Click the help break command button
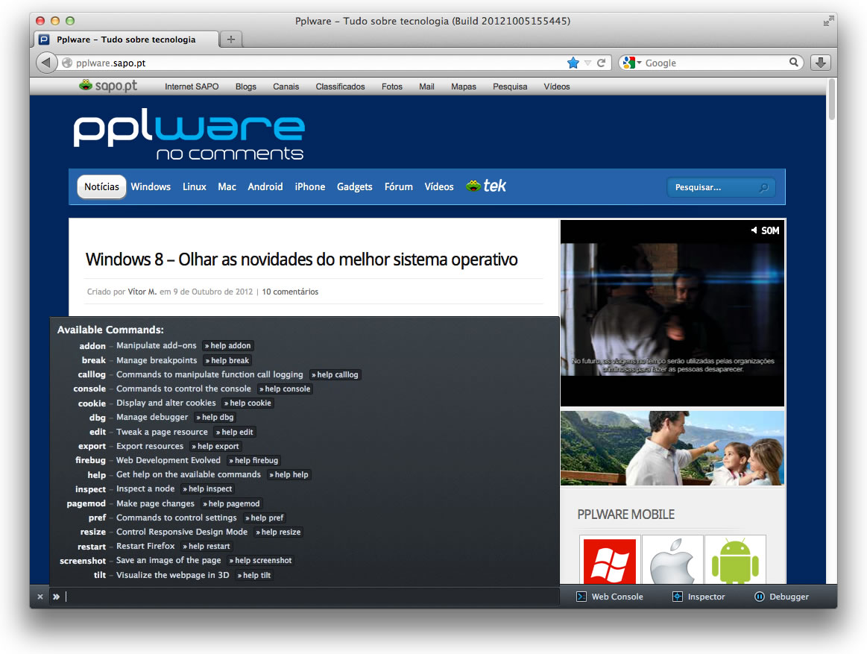This screenshot has width=867, height=654. tap(227, 361)
